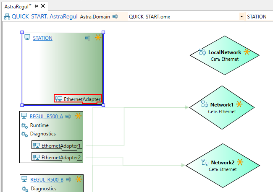
Task: Open the QUICK_START.omx dropdown arrow
Action: [x=241, y=17]
